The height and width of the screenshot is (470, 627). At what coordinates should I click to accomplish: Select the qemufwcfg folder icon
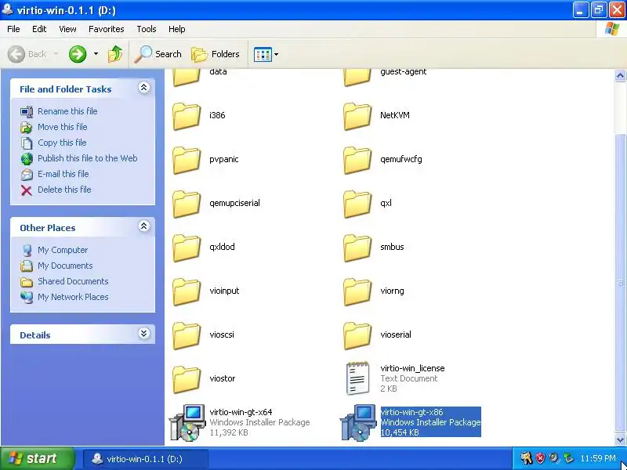click(x=357, y=160)
